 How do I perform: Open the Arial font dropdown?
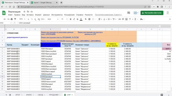(53, 19)
